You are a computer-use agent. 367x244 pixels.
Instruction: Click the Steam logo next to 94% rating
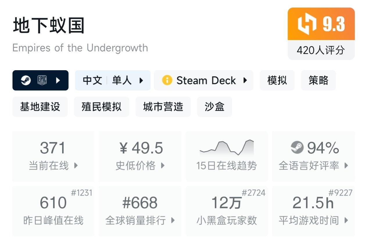(297, 148)
